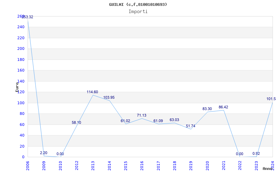Click the 0.00 data label above 2010

pyautogui.click(x=60, y=154)
